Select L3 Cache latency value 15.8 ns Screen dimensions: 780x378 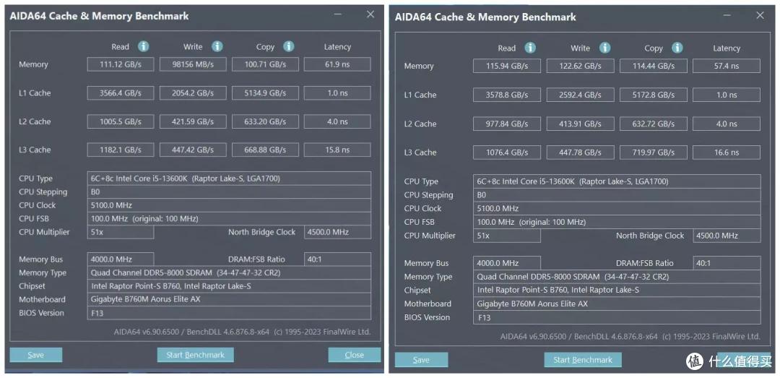[337, 150]
